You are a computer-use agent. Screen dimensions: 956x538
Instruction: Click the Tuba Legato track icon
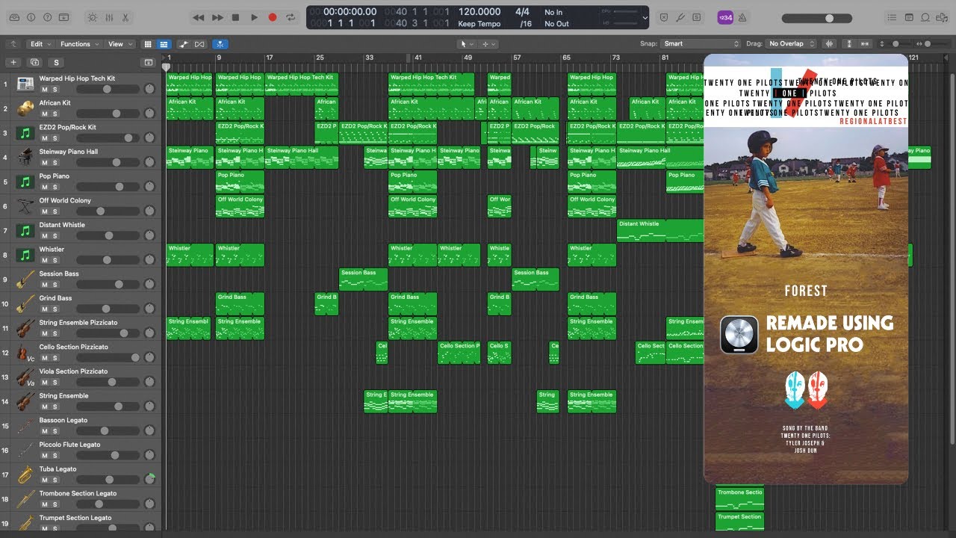[x=25, y=474]
